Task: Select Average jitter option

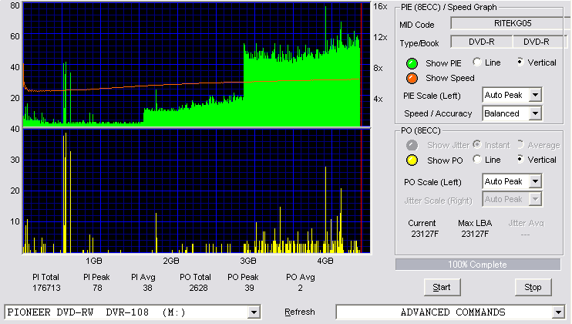Action: click(x=520, y=144)
